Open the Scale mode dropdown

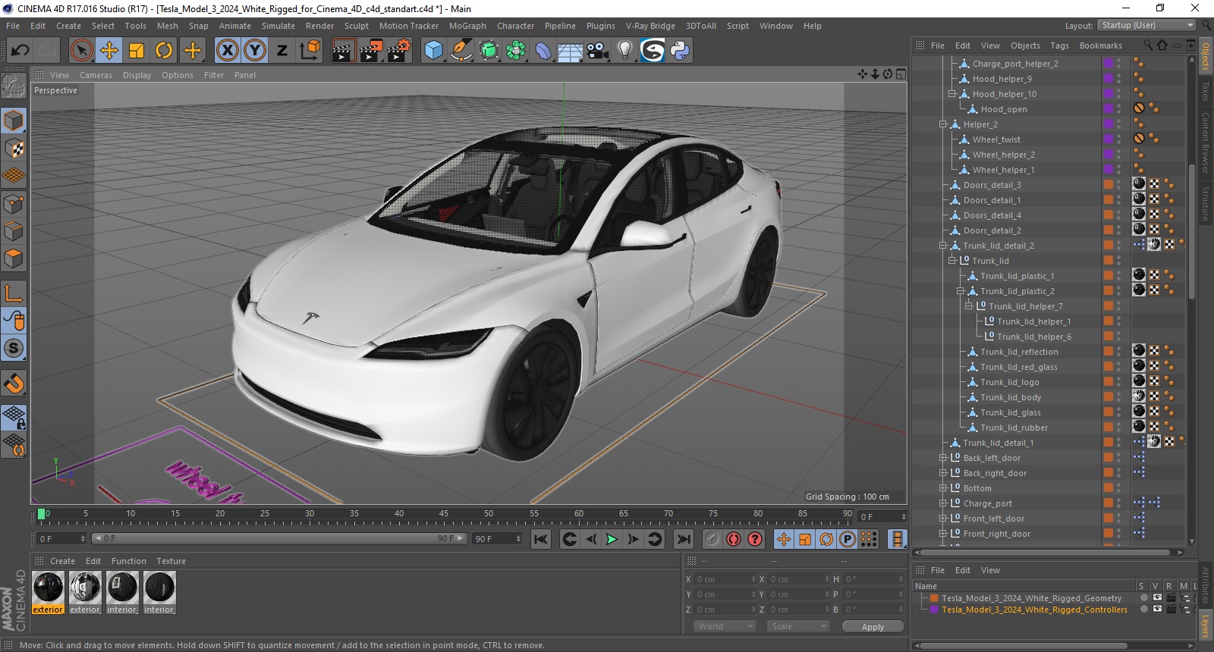click(797, 626)
